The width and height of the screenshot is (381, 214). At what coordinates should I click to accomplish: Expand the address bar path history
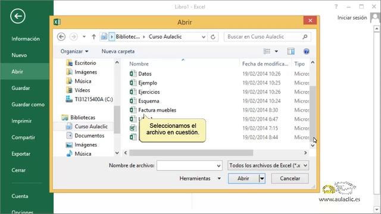(204, 37)
